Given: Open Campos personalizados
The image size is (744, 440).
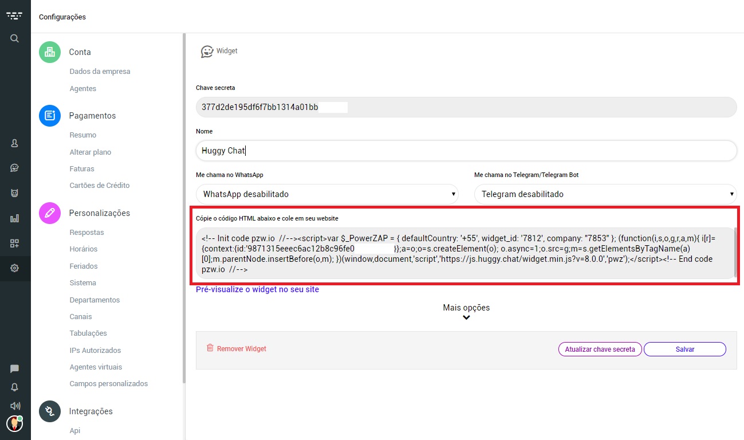Looking at the screenshot, I should click(108, 384).
